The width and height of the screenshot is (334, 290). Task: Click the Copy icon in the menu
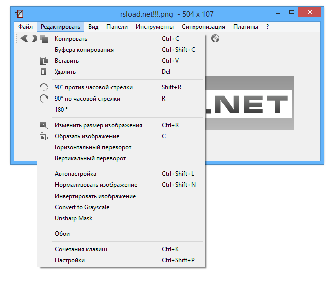(x=44, y=39)
